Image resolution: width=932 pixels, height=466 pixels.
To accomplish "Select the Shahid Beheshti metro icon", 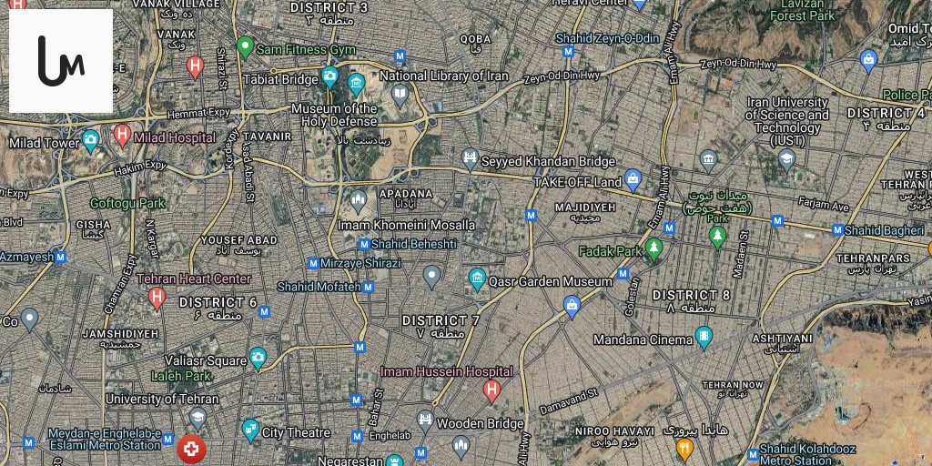I will (x=364, y=244).
